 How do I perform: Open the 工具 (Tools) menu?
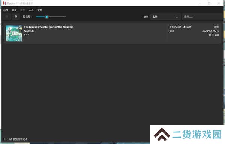(31, 10)
